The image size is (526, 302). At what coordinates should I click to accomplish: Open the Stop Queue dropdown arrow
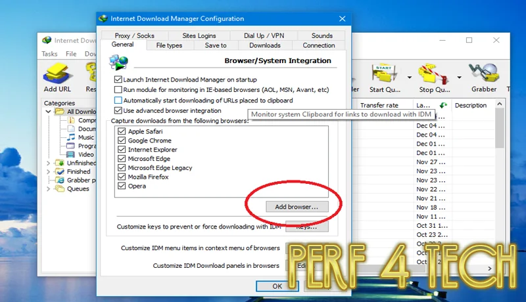coord(459,77)
